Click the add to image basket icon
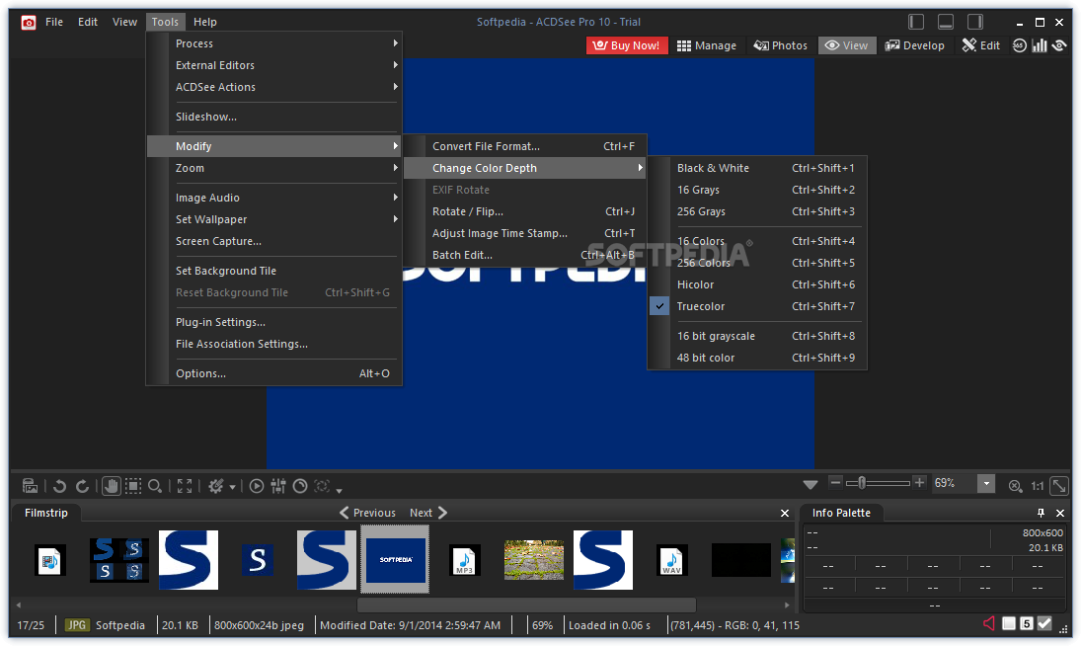Image resolution: width=1081 pixels, height=646 pixels. (30, 486)
